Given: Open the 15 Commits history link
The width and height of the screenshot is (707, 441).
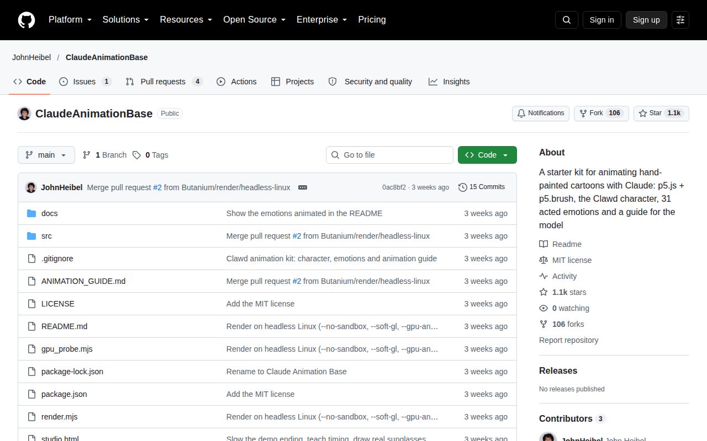Looking at the screenshot, I should coord(482,187).
